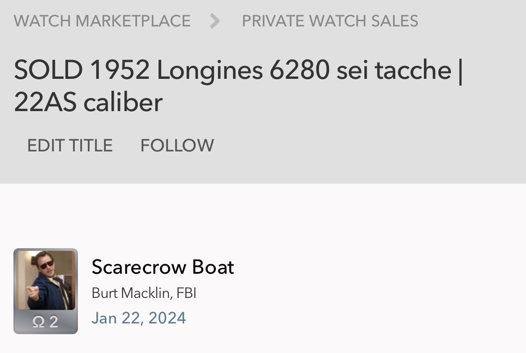Click the EDIT TITLE button
Screen dimensions: 526x353
point(70,146)
